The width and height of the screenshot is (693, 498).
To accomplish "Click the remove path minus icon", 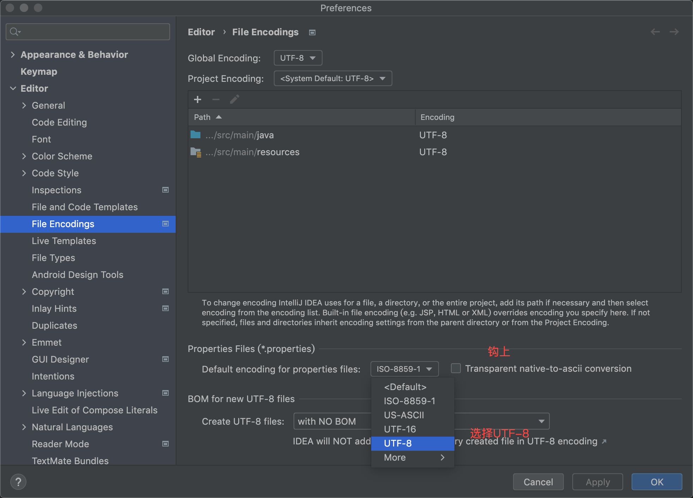I will (216, 99).
